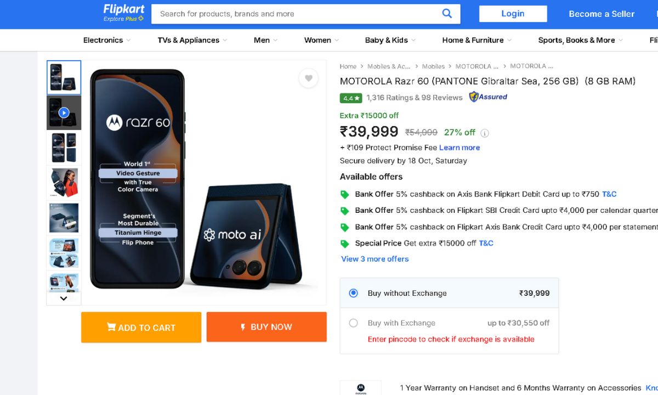Expand TVs & Appliances dropdown
Screen dimensions: 658x395
coord(192,40)
